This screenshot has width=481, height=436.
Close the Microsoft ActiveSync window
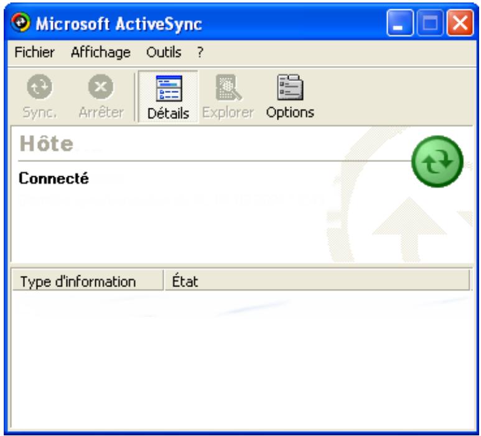coord(460,22)
